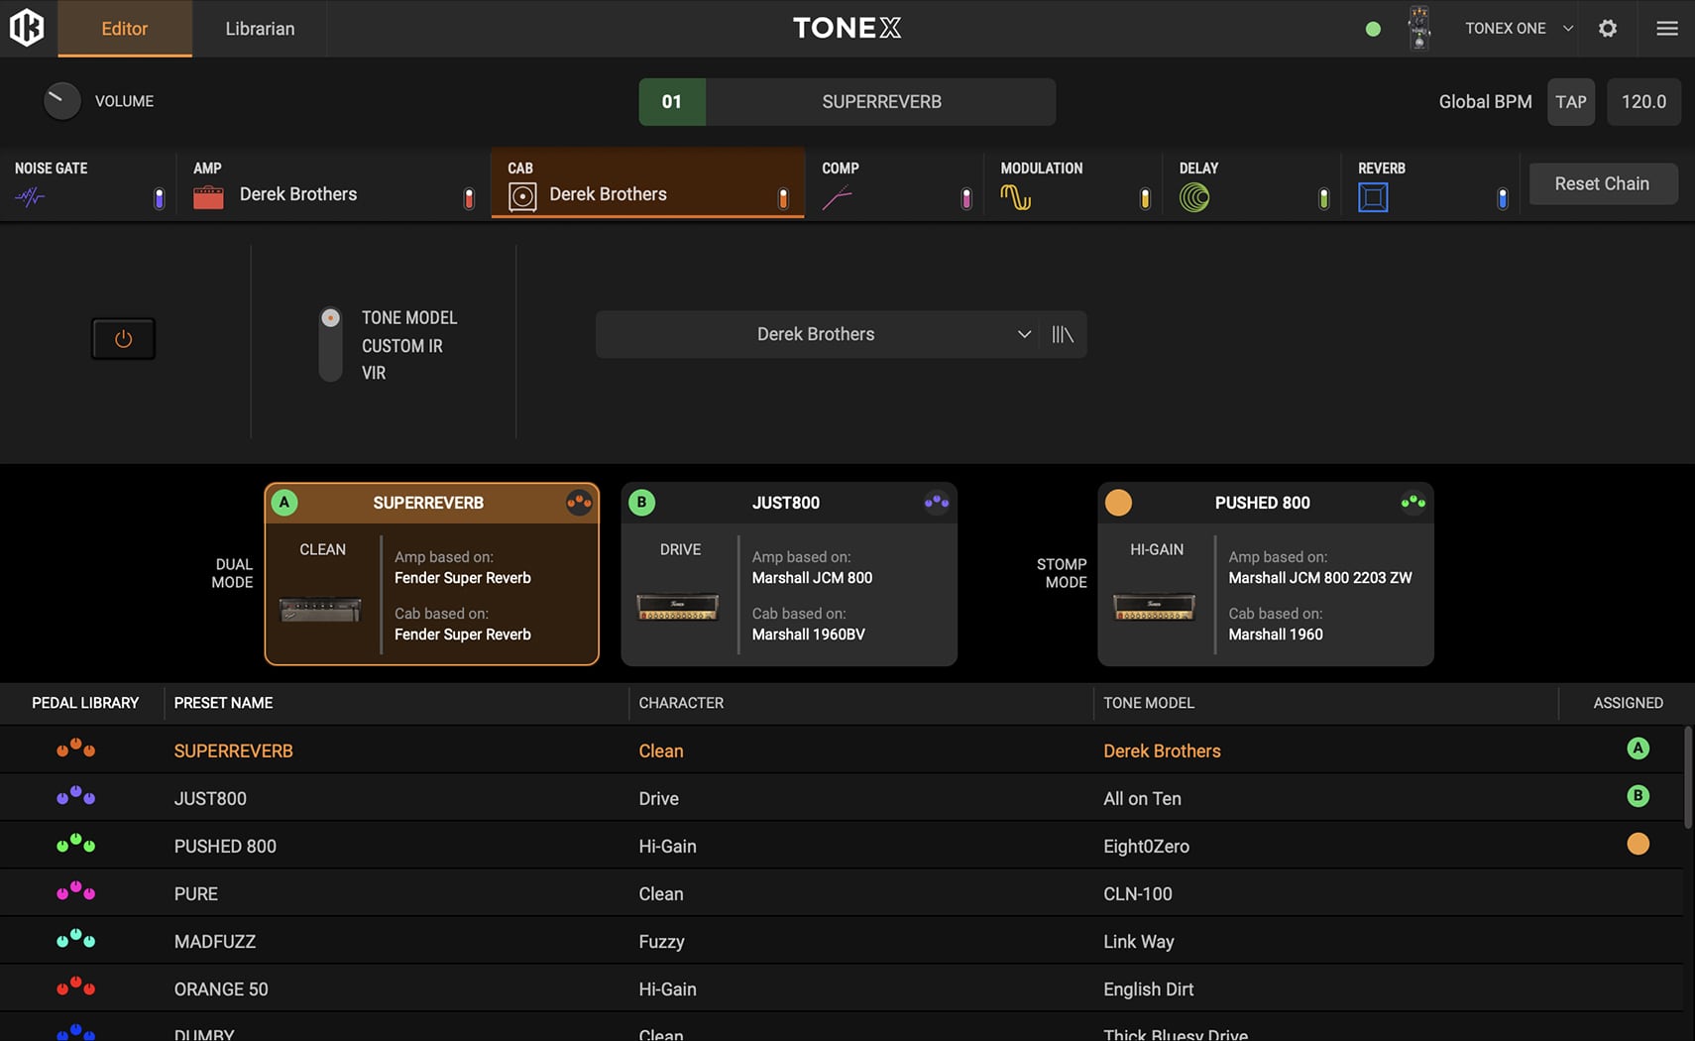This screenshot has width=1695, height=1041.
Task: Select the MADFUZZ preset row
Action: 215,942
